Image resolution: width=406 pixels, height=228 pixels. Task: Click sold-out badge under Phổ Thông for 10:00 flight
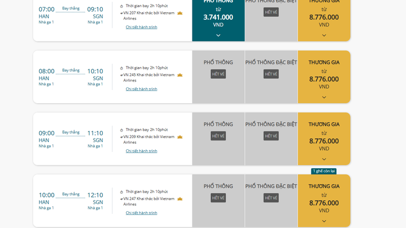tap(218, 198)
